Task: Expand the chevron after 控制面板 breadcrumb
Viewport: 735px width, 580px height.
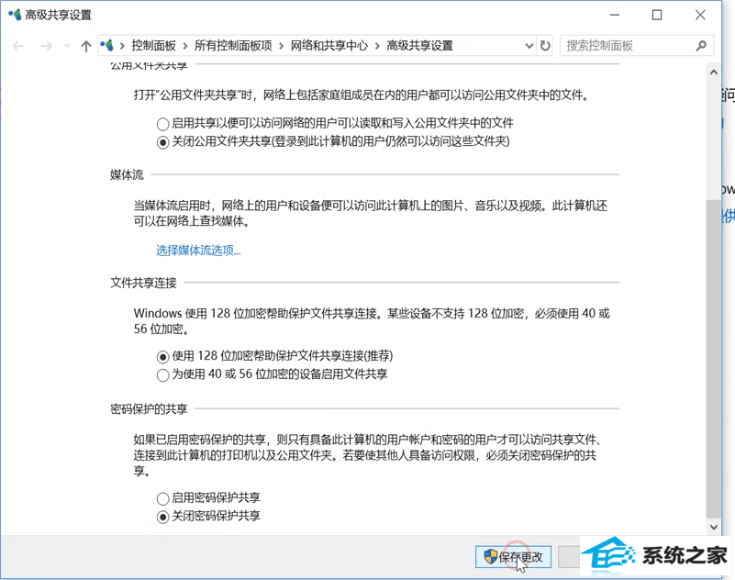Action: tap(185, 46)
